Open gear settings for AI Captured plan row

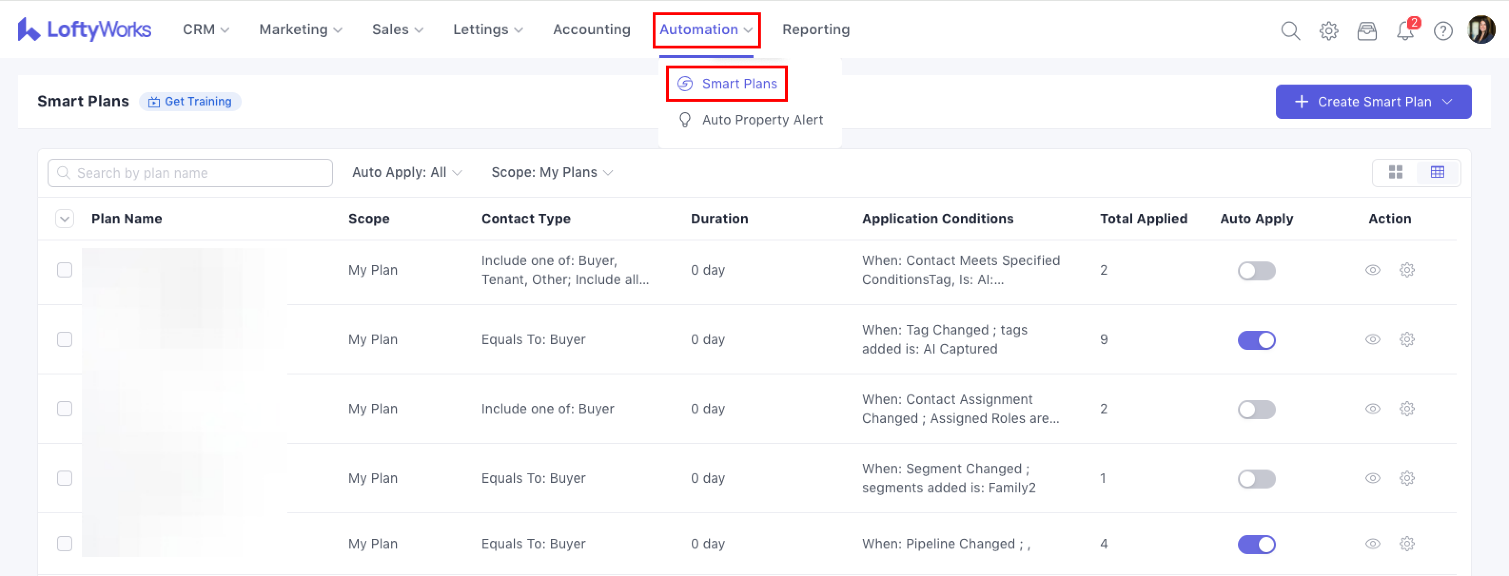coord(1407,339)
